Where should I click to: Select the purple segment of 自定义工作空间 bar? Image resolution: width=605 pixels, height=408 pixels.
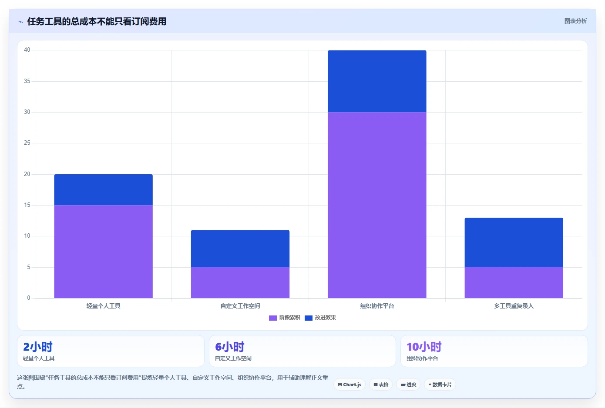tap(240, 282)
